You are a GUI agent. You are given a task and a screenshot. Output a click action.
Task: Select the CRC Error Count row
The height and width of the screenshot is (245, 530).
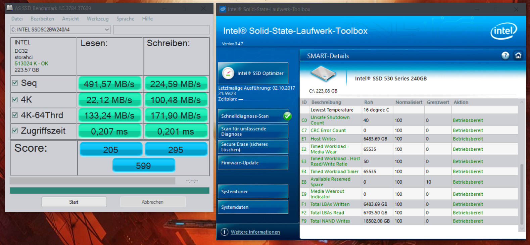click(409, 130)
